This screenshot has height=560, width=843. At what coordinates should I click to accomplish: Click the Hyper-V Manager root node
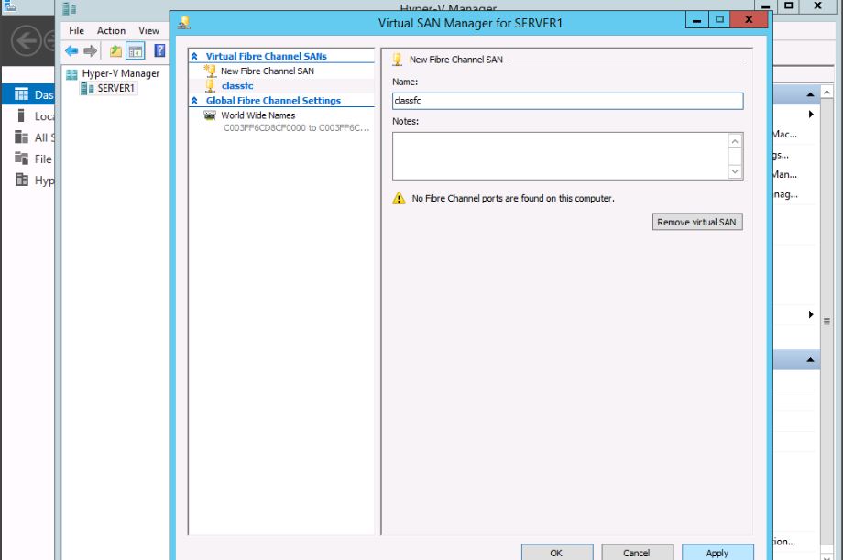pos(120,73)
